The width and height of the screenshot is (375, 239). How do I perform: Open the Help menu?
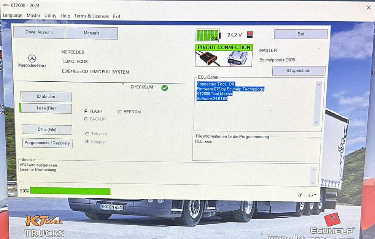pos(65,16)
